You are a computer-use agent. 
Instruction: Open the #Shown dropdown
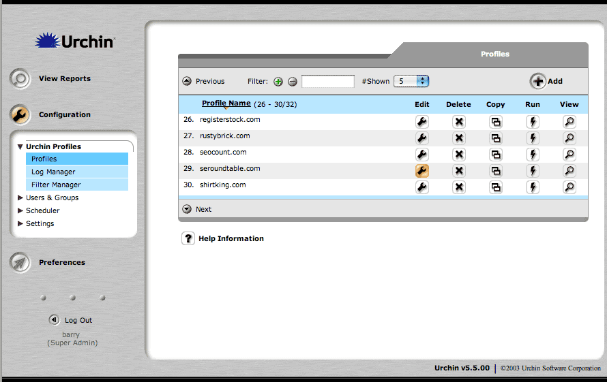point(411,81)
